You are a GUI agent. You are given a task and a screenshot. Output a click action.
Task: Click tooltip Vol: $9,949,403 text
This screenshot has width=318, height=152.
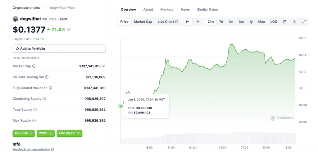(x=139, y=113)
